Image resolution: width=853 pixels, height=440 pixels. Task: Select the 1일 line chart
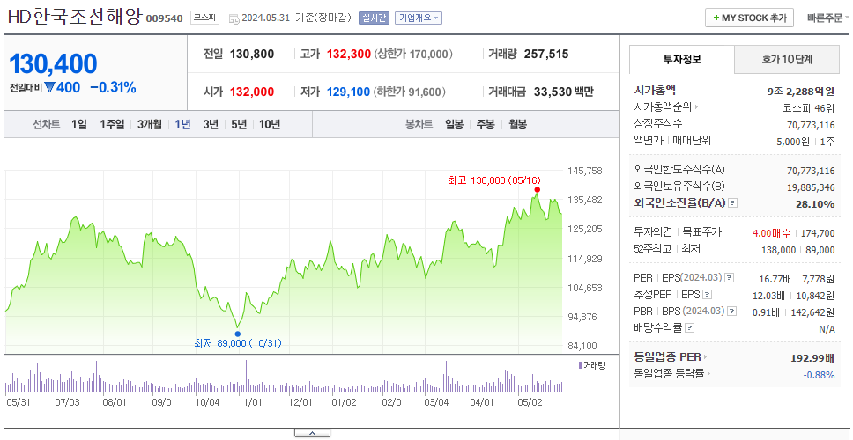[79, 124]
